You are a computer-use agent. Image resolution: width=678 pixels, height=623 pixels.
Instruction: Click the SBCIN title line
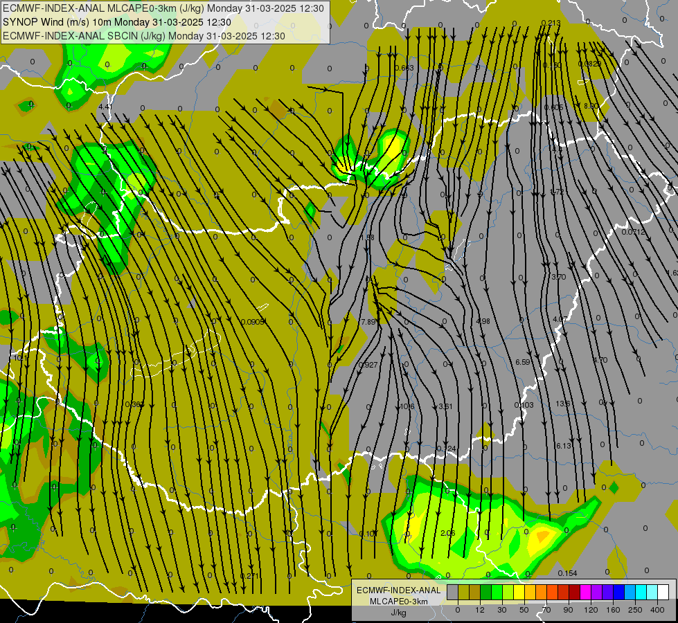pos(144,36)
